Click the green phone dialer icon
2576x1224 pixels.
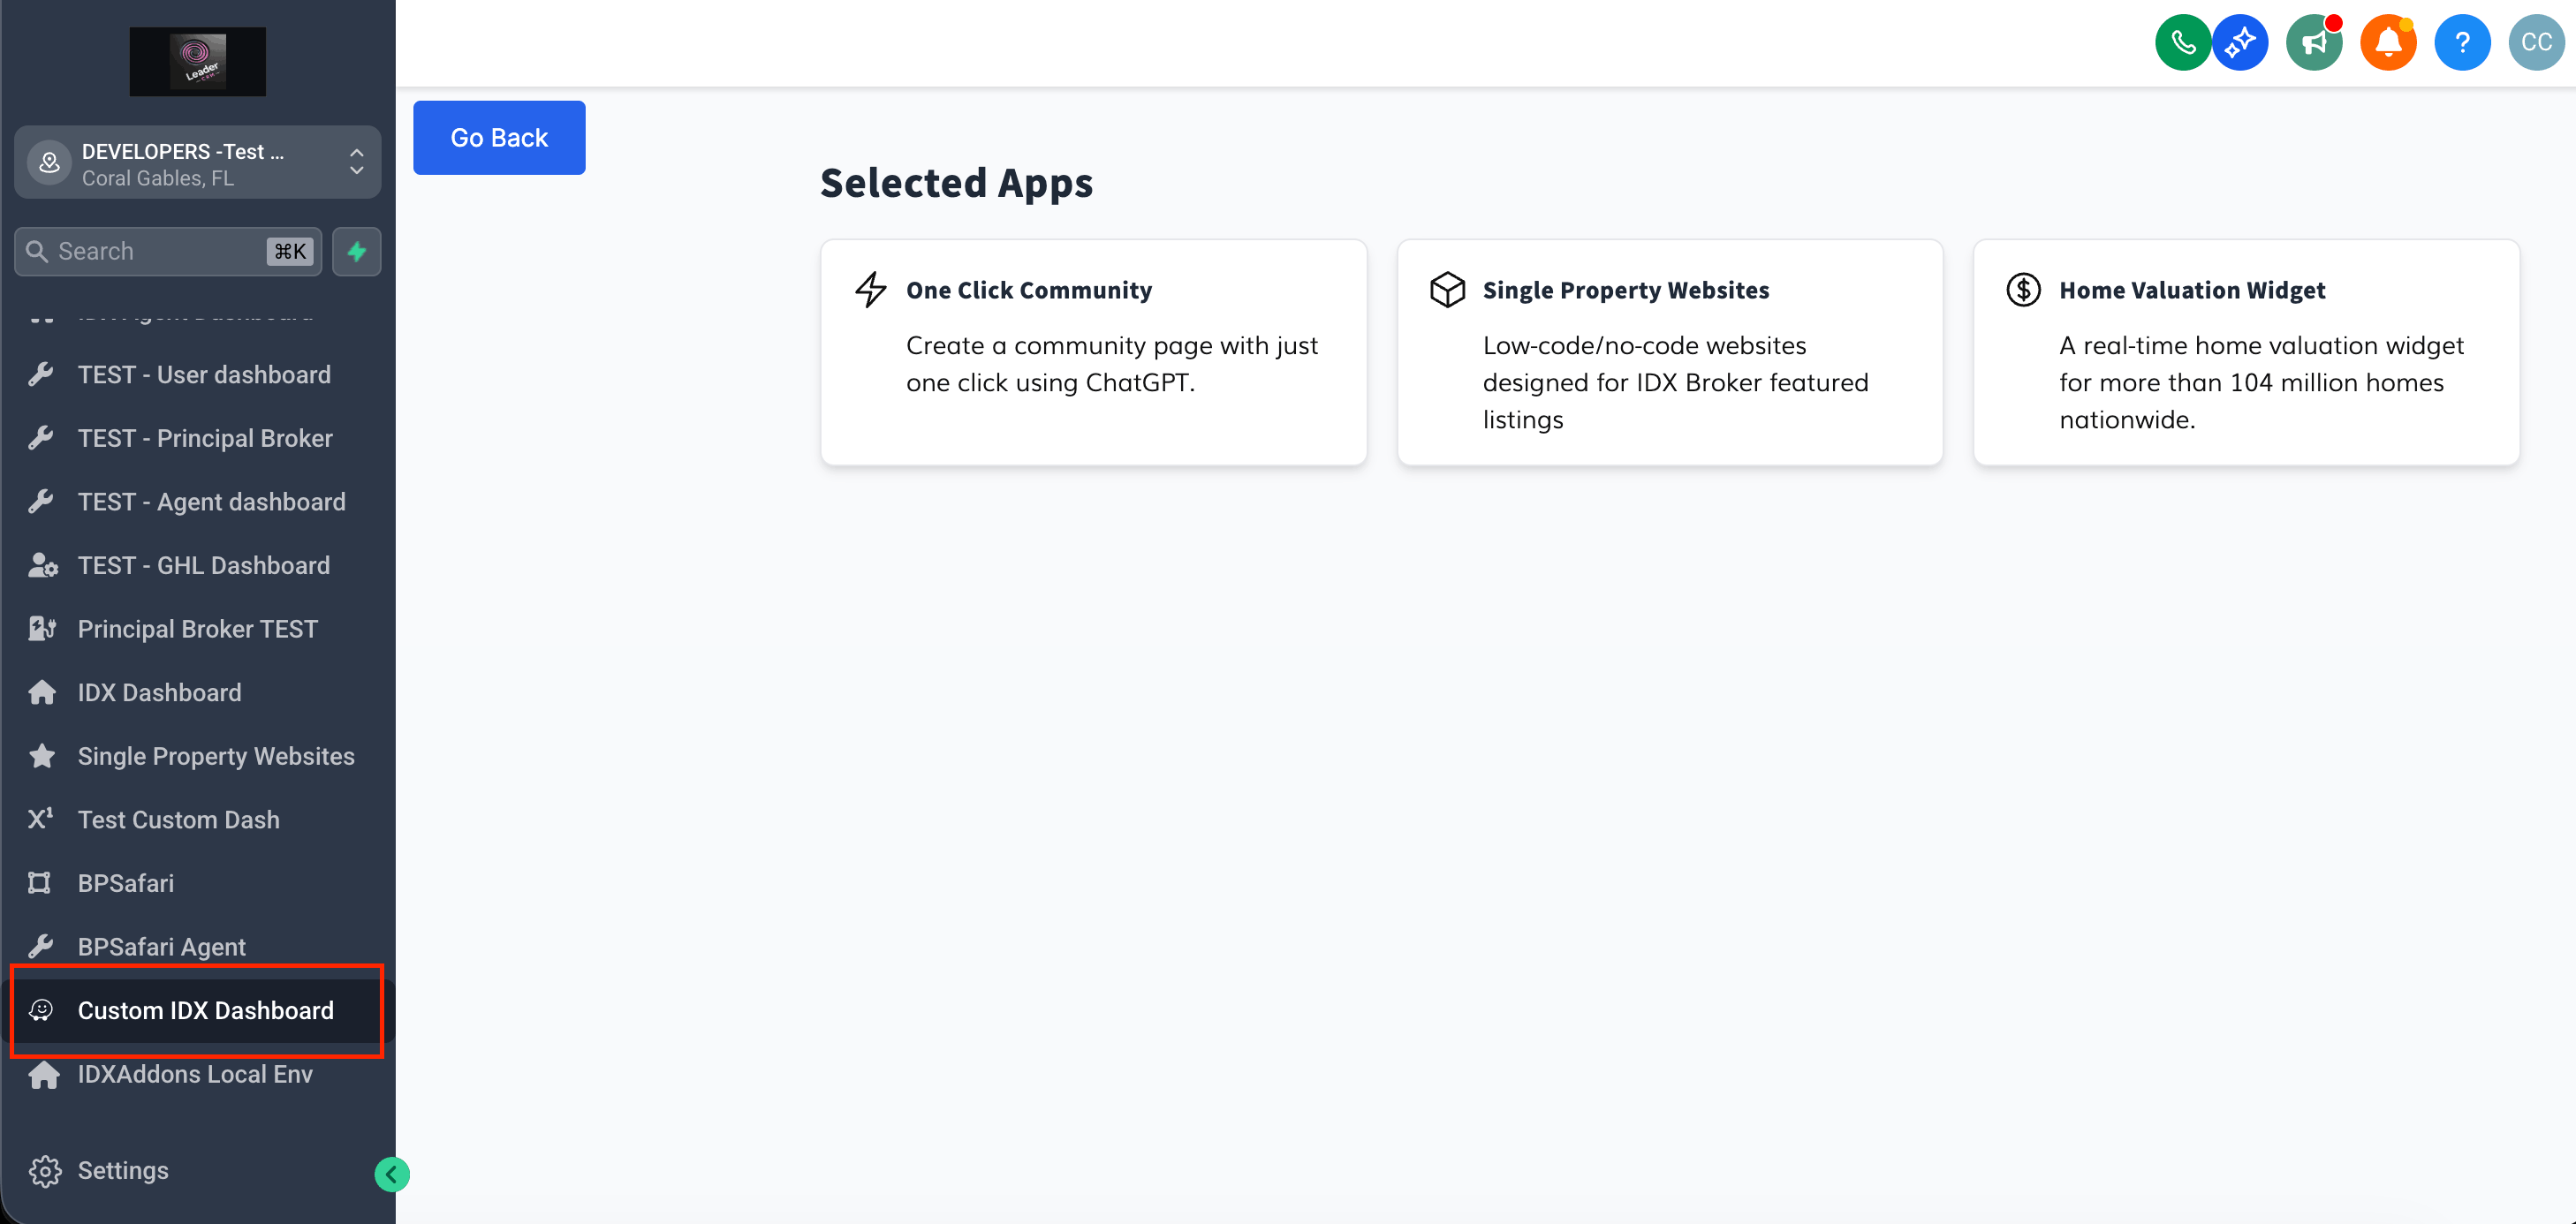tap(2182, 43)
